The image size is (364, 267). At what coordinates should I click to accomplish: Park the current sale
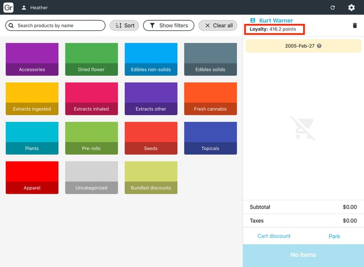pyautogui.click(x=334, y=236)
